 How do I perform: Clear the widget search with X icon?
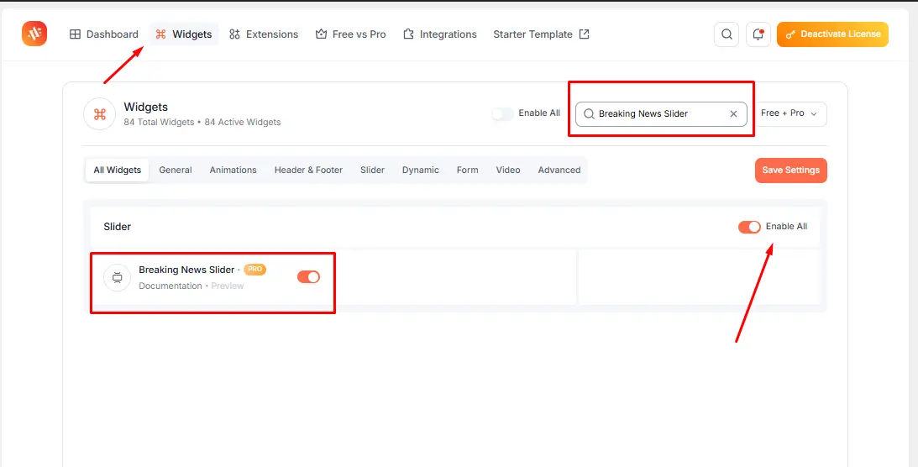733,114
